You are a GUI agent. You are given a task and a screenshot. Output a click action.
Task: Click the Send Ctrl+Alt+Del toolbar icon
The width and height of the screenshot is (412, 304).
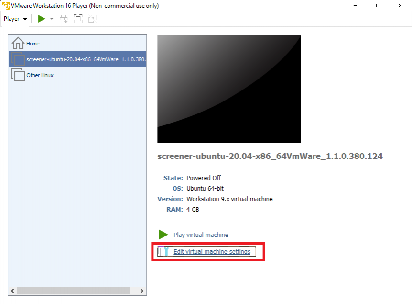click(64, 19)
